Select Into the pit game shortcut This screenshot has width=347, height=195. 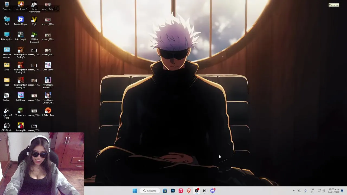(20, 36)
